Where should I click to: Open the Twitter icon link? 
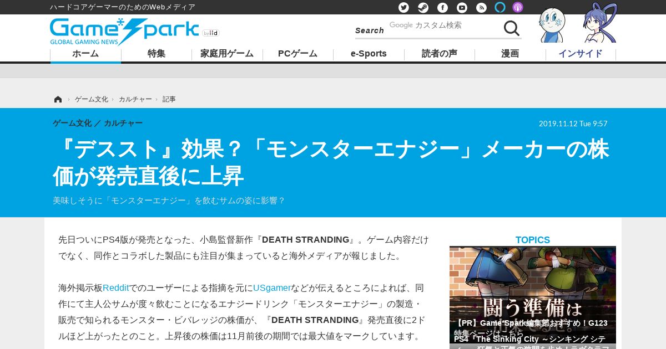[403, 7]
